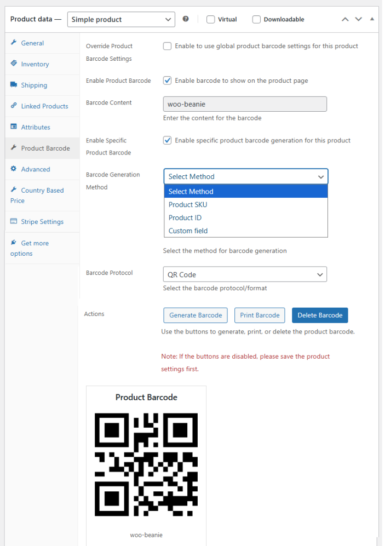Click the Shipping truck icon
The width and height of the screenshot is (385, 546).
click(14, 85)
